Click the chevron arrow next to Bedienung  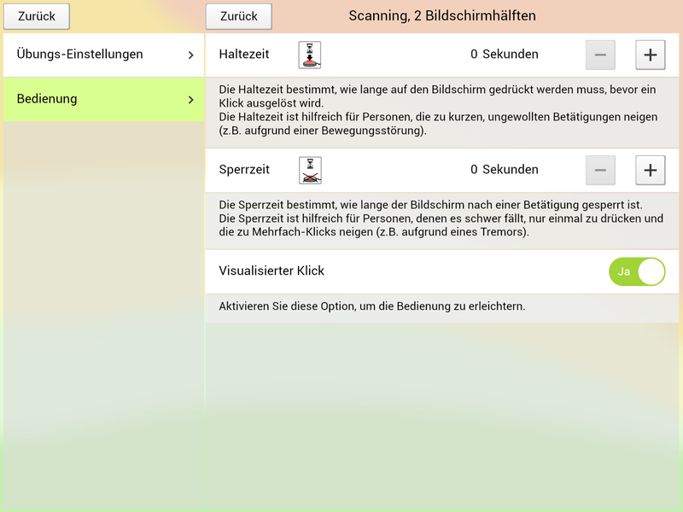(x=190, y=100)
